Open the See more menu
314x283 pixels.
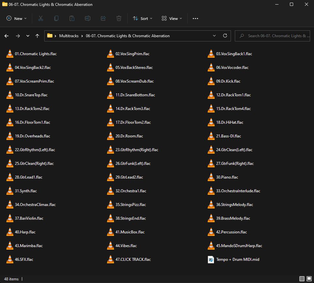point(195,18)
